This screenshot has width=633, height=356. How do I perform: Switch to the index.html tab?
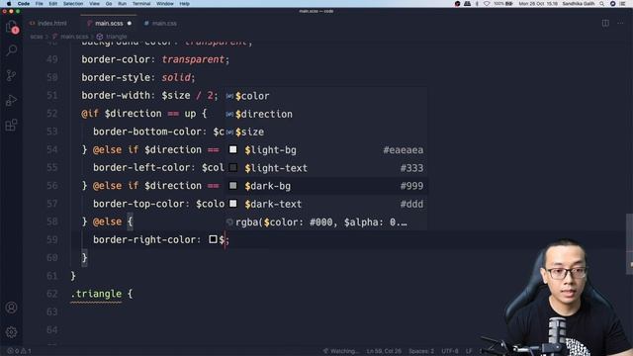(x=48, y=24)
